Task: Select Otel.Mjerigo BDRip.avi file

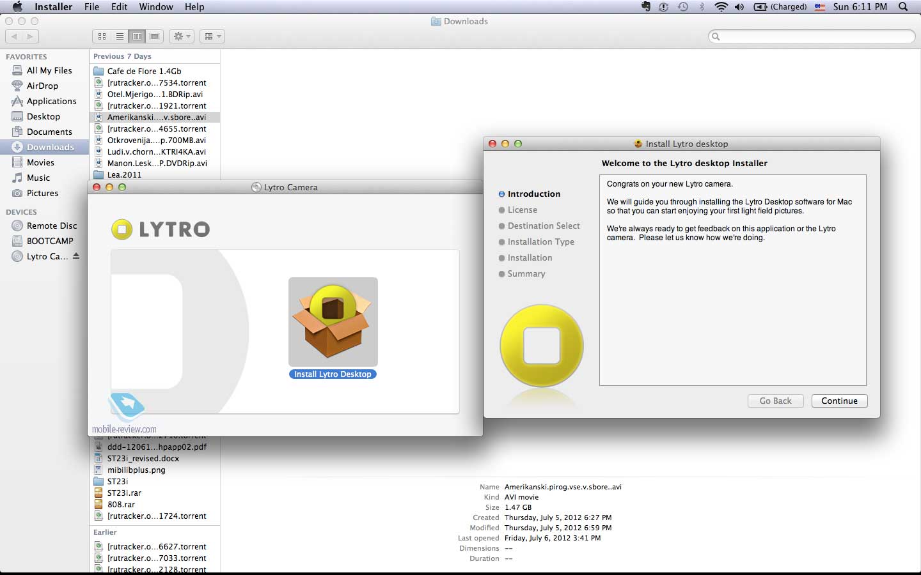Action: pos(155,94)
